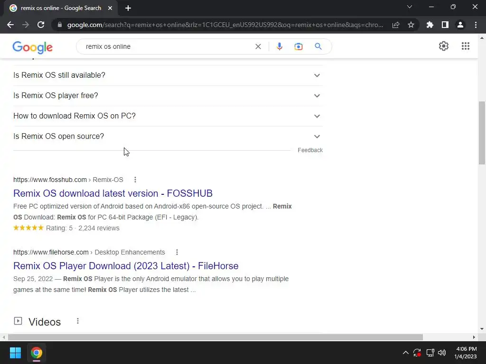Screen dimensions: 486x364
Task: Click the browser forward arrow
Action: click(26, 25)
